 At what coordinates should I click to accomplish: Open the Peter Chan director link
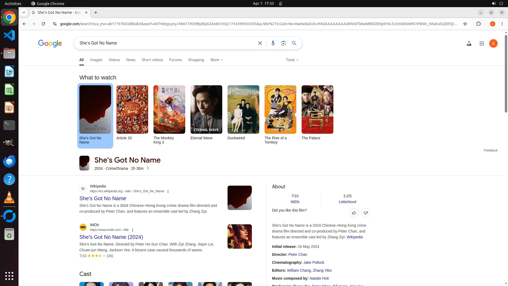(x=298, y=254)
